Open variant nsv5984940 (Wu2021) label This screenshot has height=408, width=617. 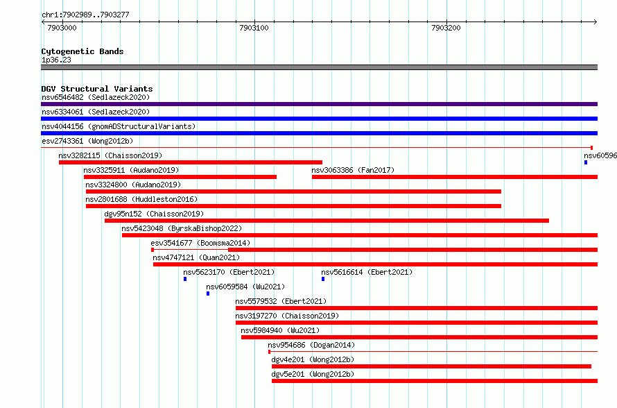(280, 330)
